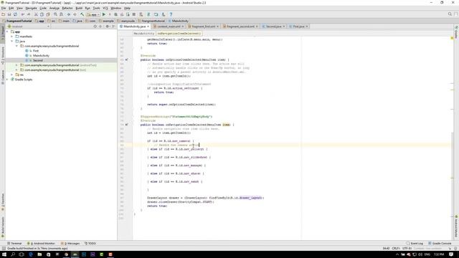The image size is (459, 258).
Task: Click the Help question mark icon
Action: pos(171,14)
